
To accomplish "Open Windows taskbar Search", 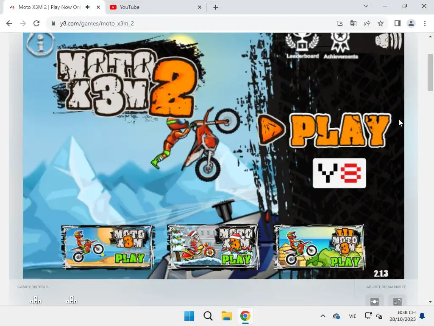I will 208,316.
